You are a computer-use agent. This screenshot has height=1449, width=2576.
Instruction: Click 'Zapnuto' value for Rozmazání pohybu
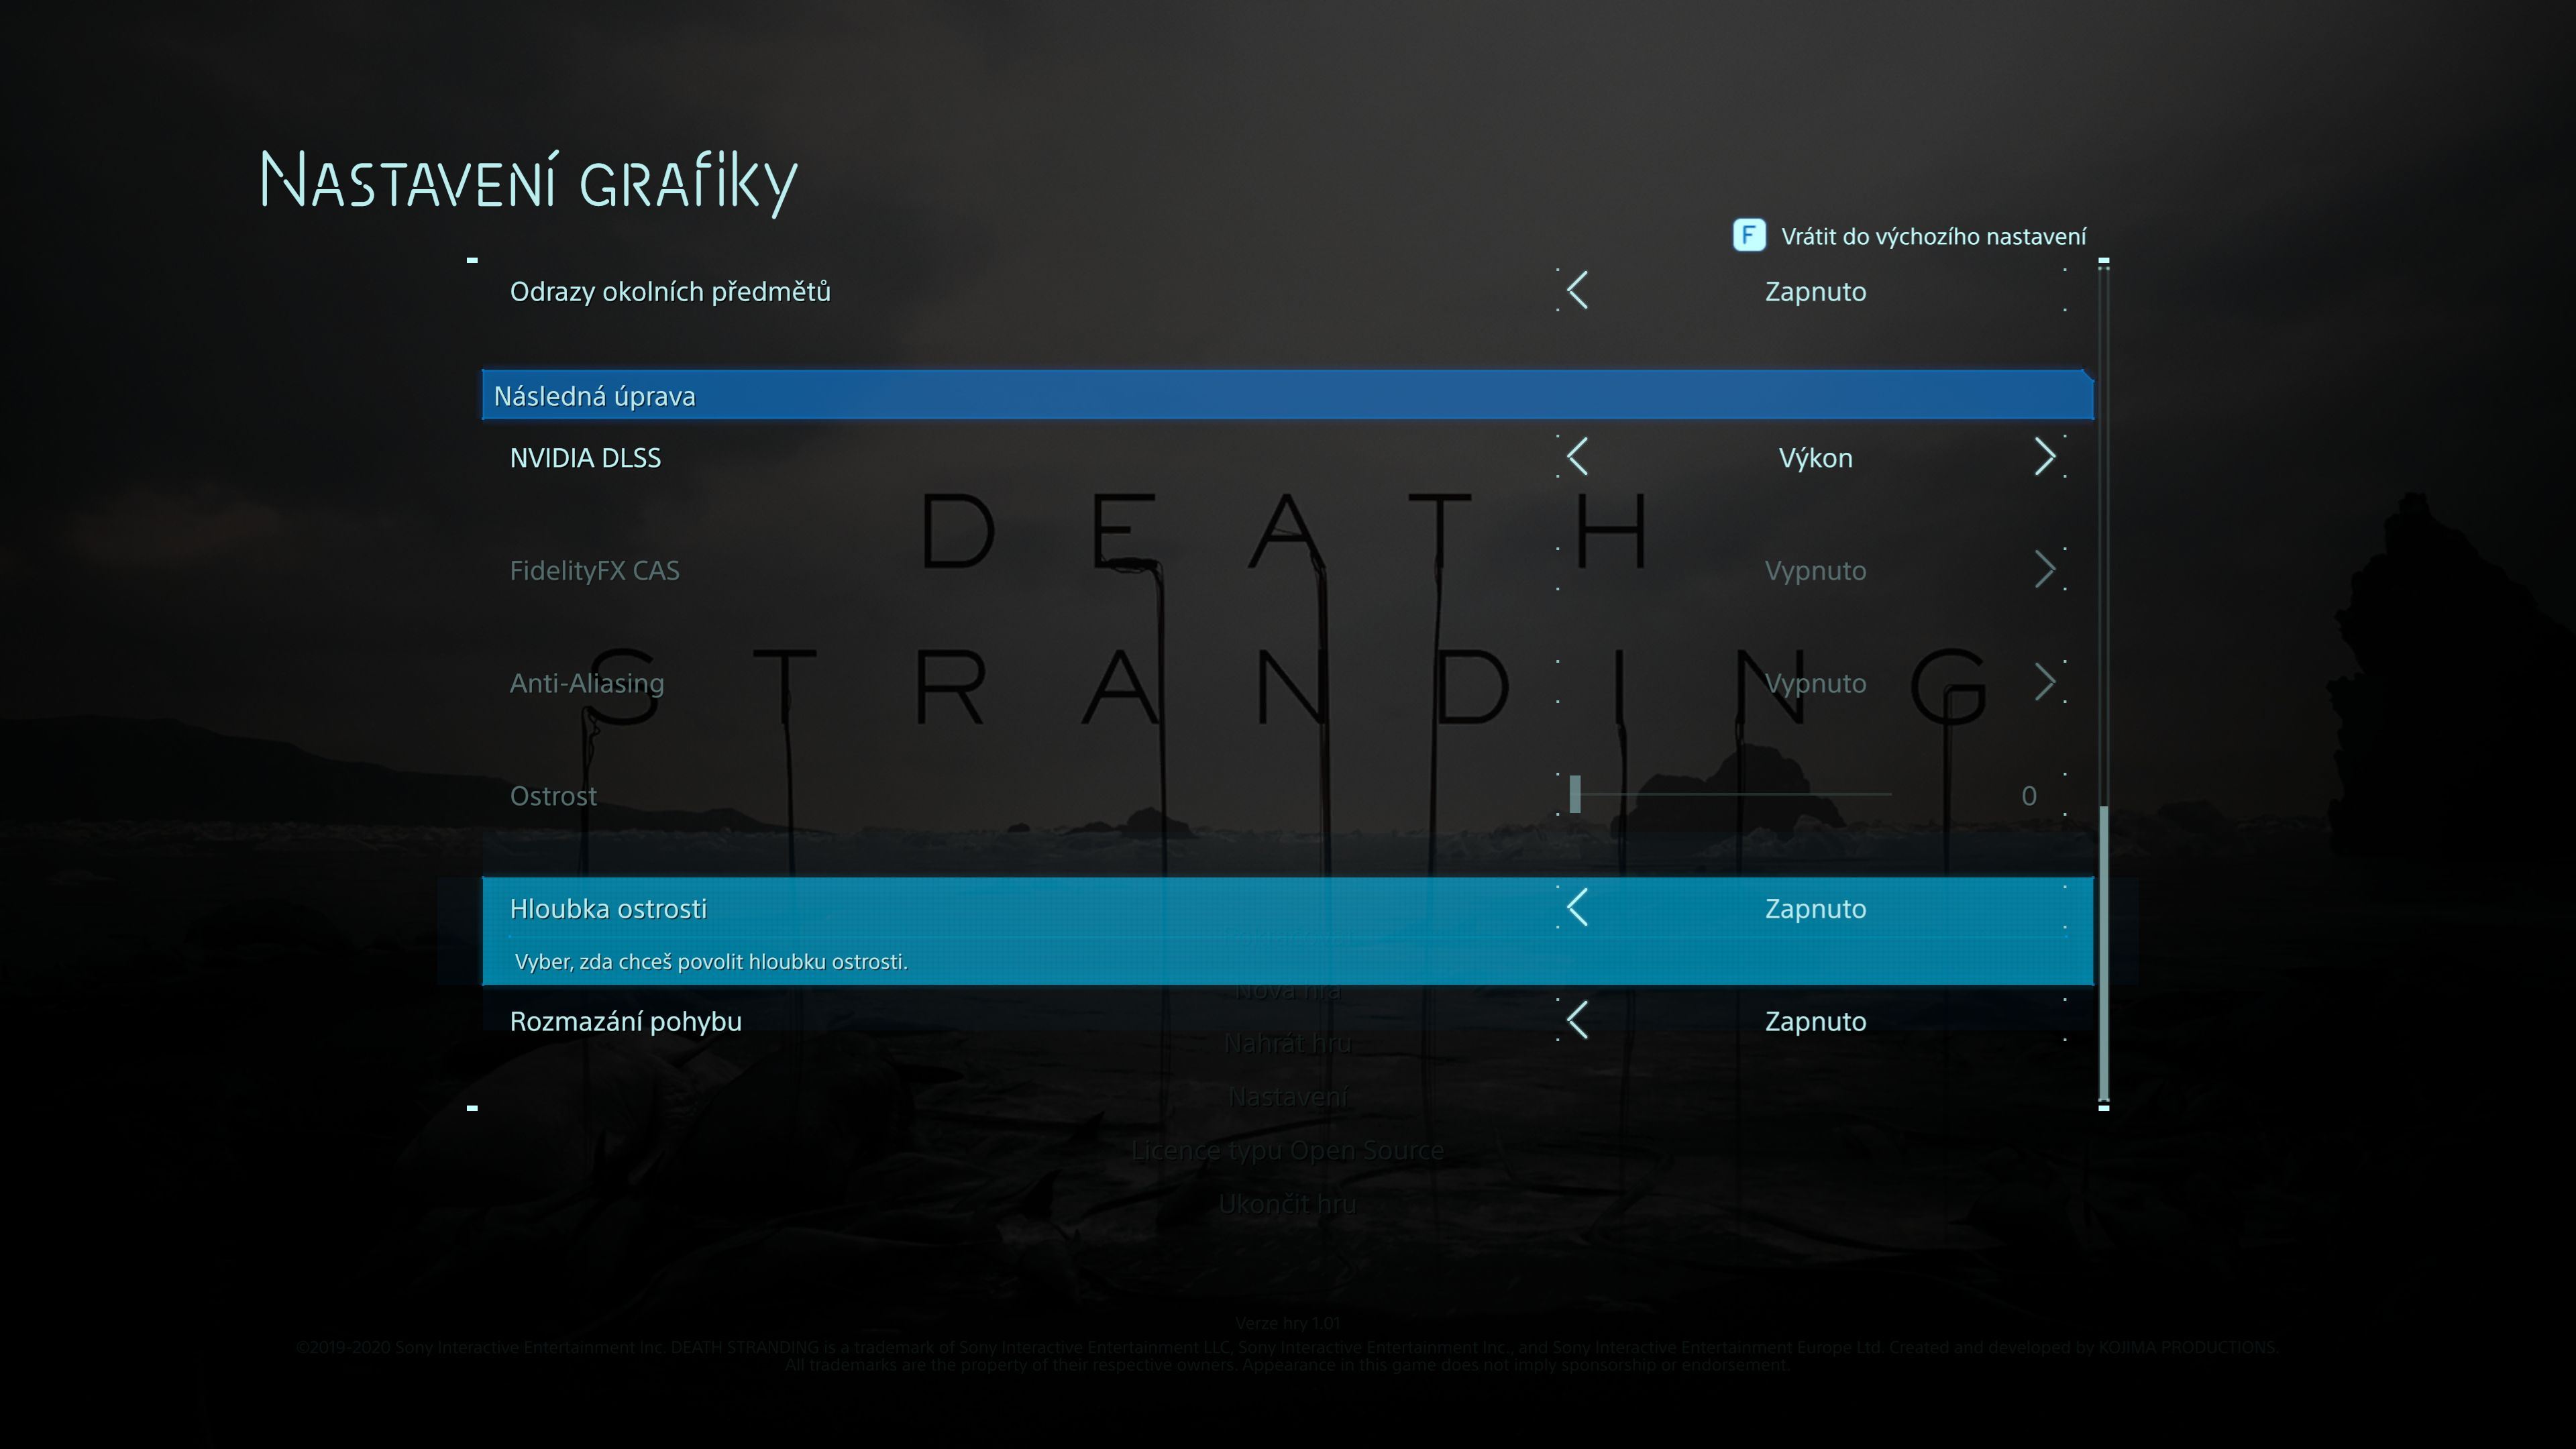pos(1815,1022)
